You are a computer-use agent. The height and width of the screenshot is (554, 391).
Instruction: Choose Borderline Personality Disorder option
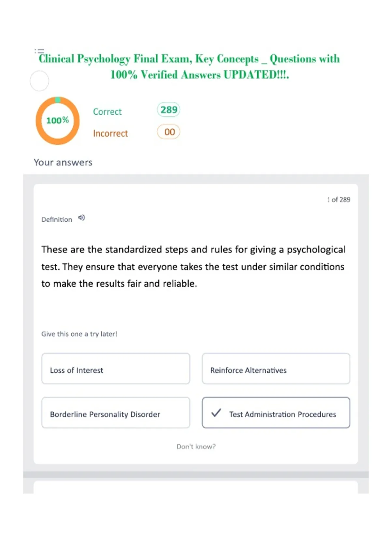(x=116, y=413)
